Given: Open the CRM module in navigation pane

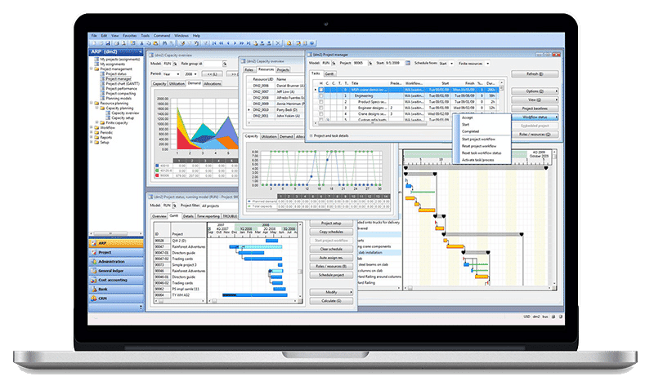Looking at the screenshot, I should tap(116, 299).
